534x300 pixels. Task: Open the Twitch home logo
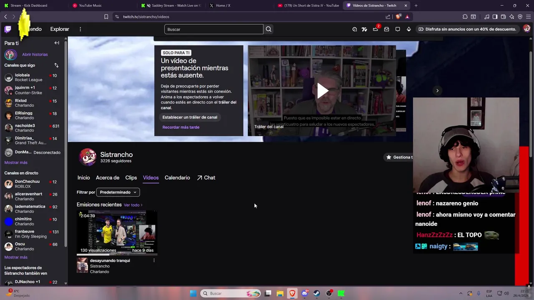(x=8, y=29)
